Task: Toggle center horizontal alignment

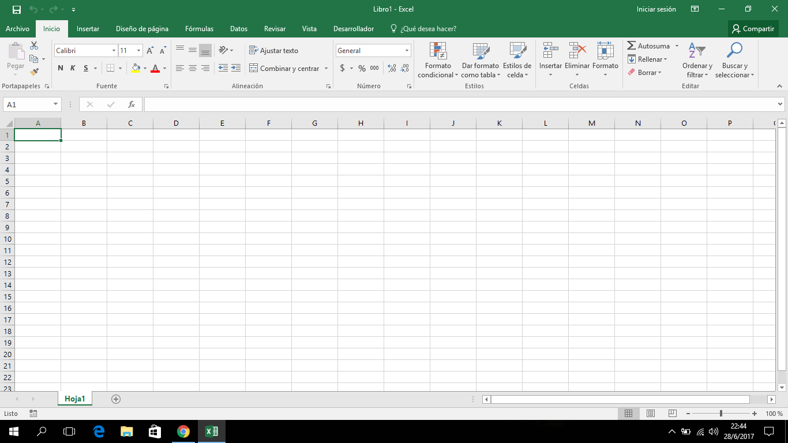Action: tap(193, 68)
